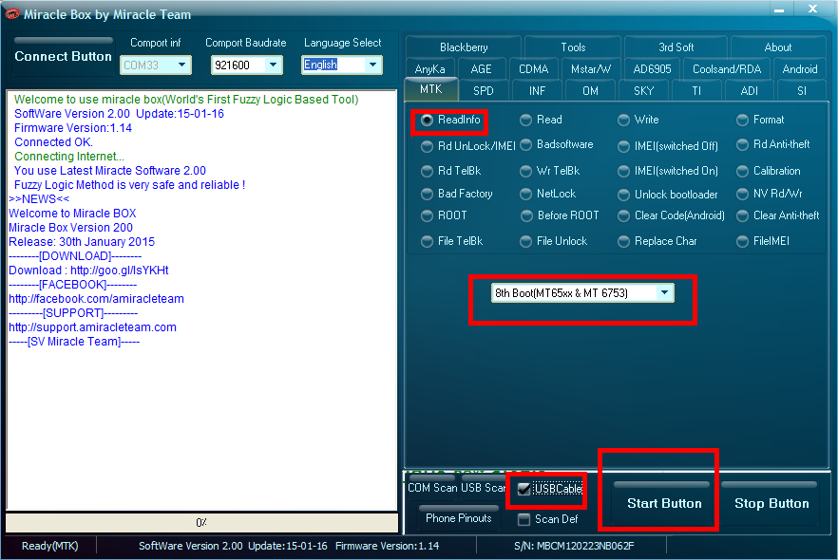This screenshot has width=838, height=560.
Task: Open the Tools tab
Action: tap(573, 47)
